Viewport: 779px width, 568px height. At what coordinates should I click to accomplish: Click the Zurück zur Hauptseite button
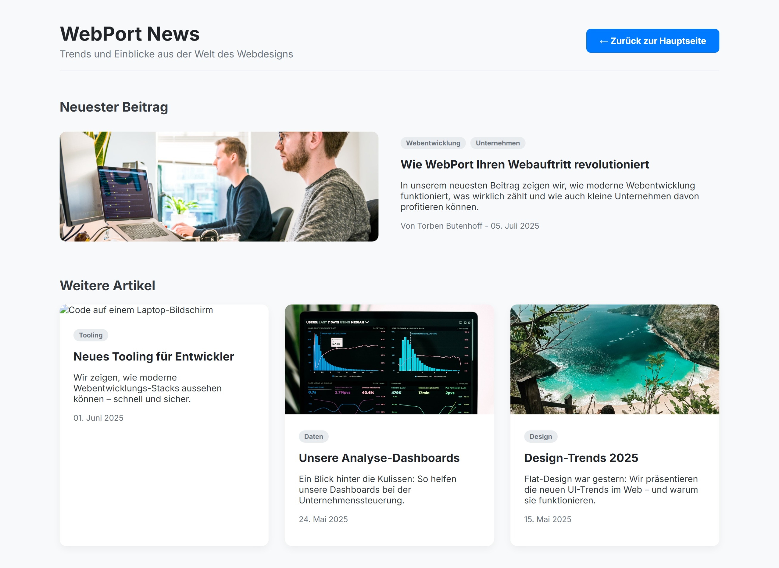[x=652, y=41]
